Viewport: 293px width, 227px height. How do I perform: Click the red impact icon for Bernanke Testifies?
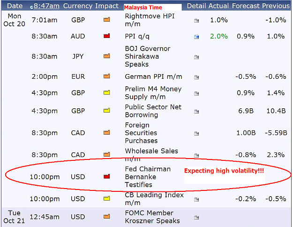107,176
